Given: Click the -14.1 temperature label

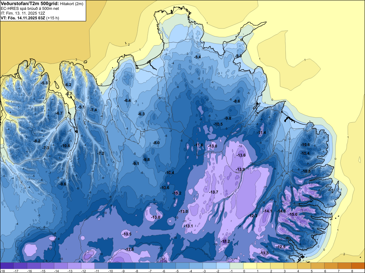Looking at the screenshot, I should (268, 211).
